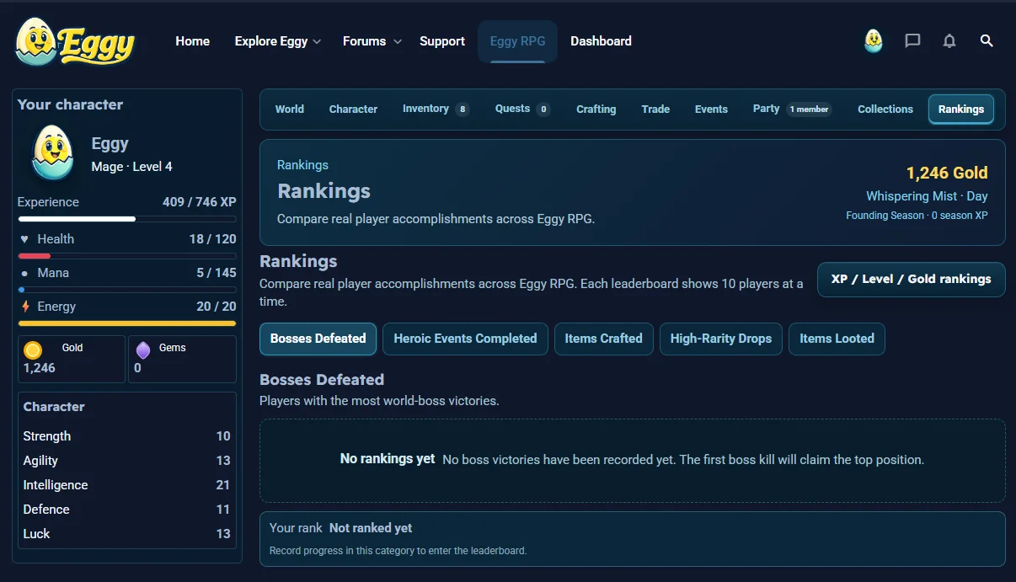
Task: Open the Events tab
Action: point(711,109)
